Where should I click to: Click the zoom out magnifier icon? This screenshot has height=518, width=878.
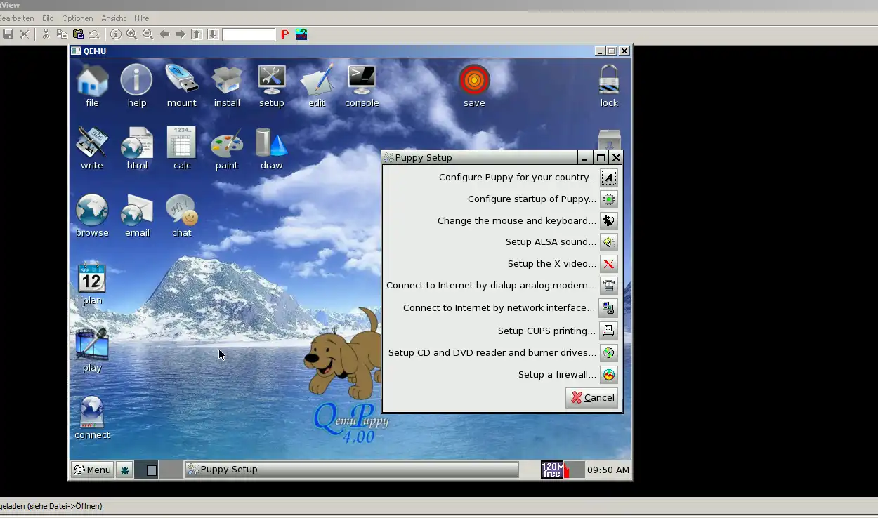(148, 34)
